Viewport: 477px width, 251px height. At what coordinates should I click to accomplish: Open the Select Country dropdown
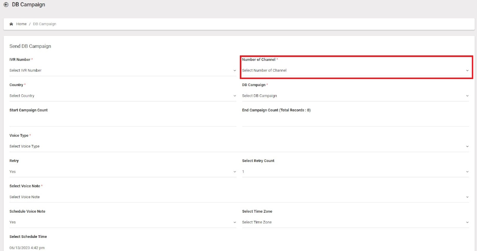tap(123, 96)
